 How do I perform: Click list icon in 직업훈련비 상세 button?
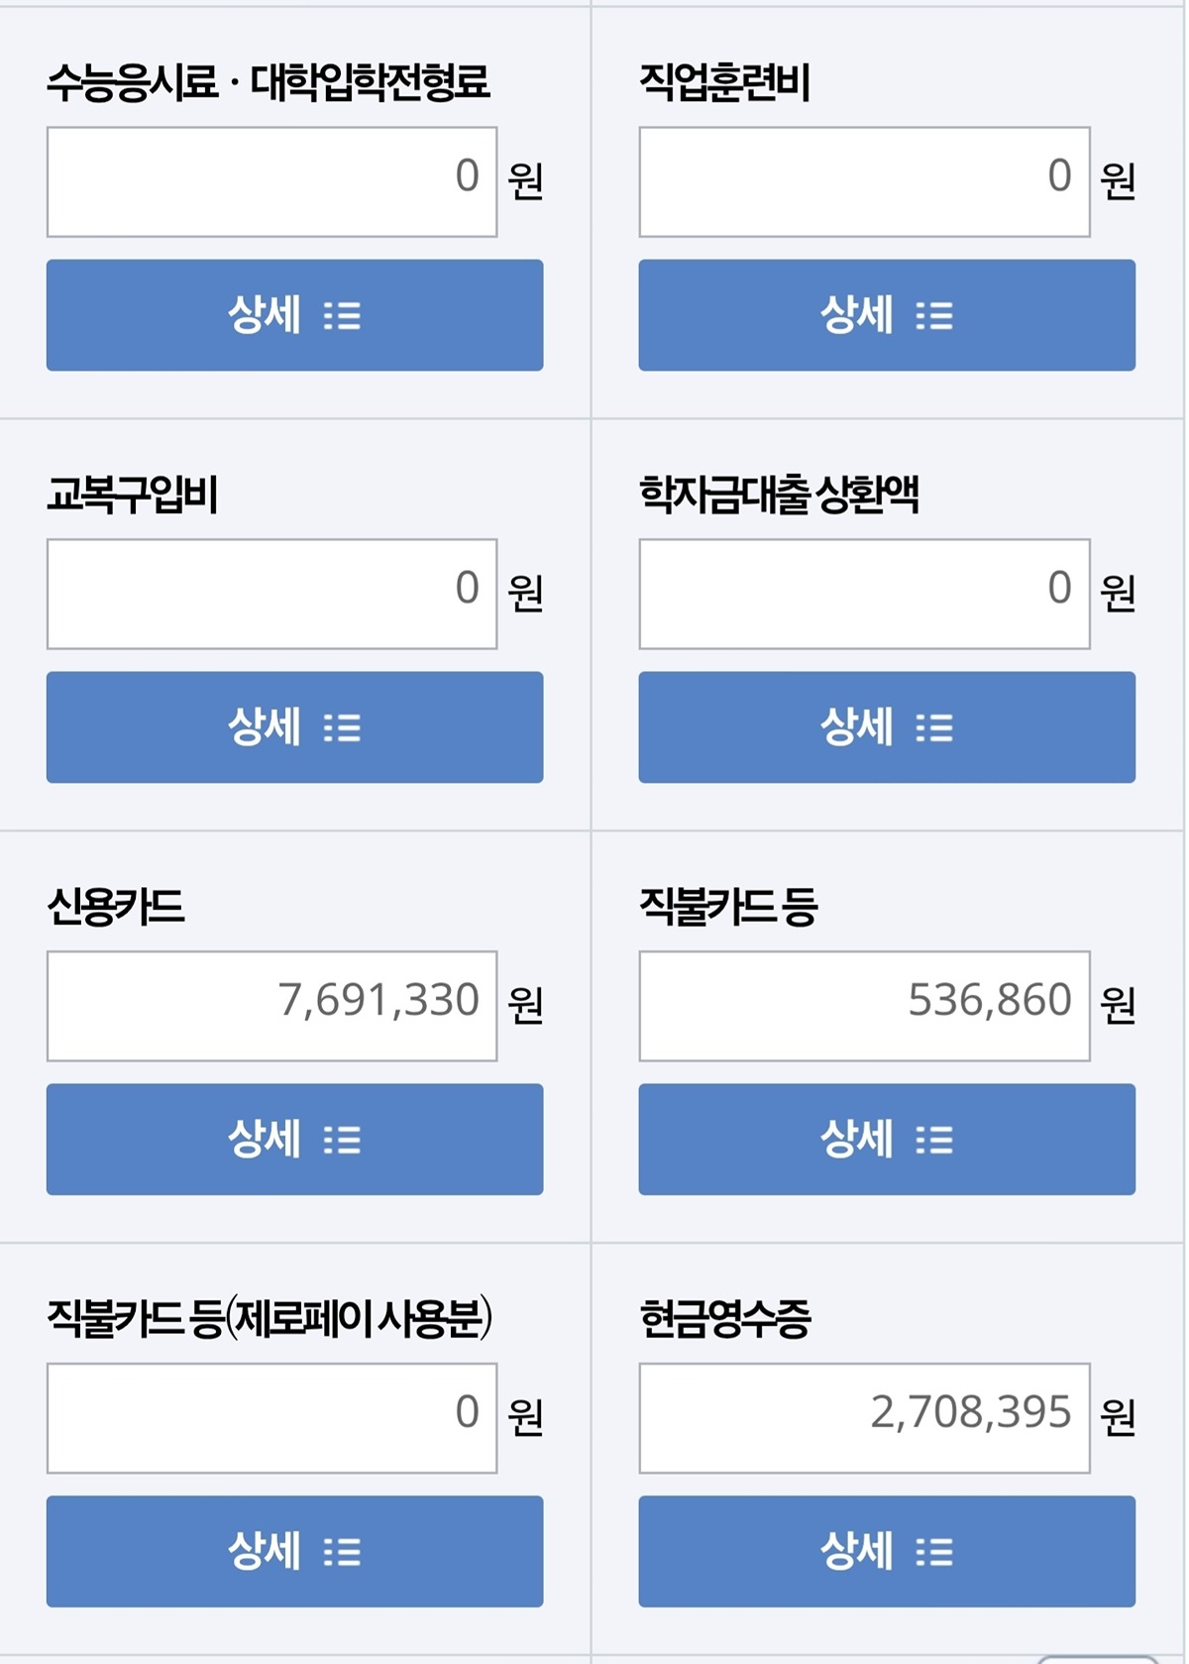coord(934,317)
